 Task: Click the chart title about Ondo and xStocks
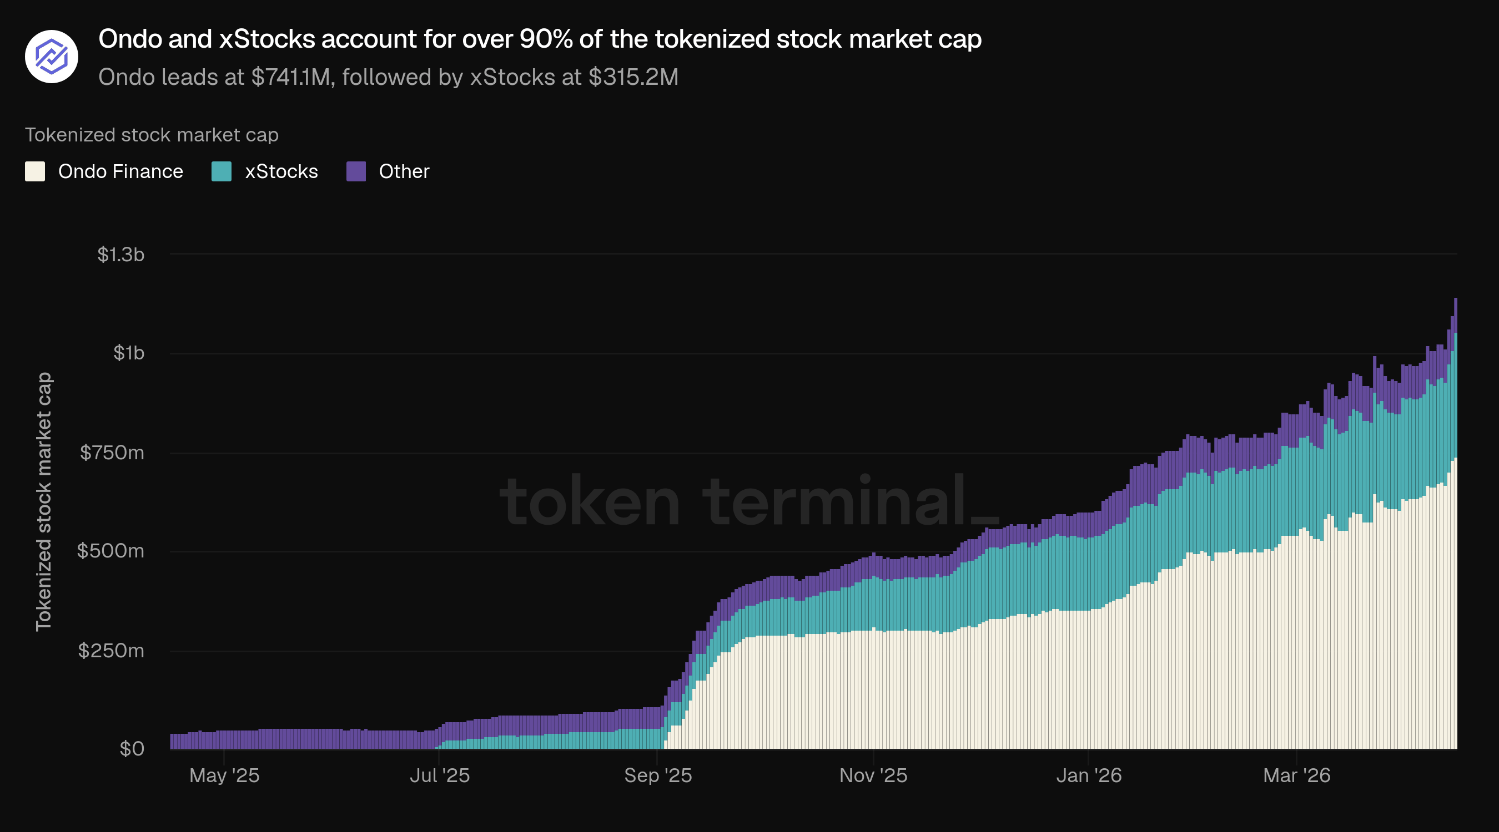click(540, 39)
